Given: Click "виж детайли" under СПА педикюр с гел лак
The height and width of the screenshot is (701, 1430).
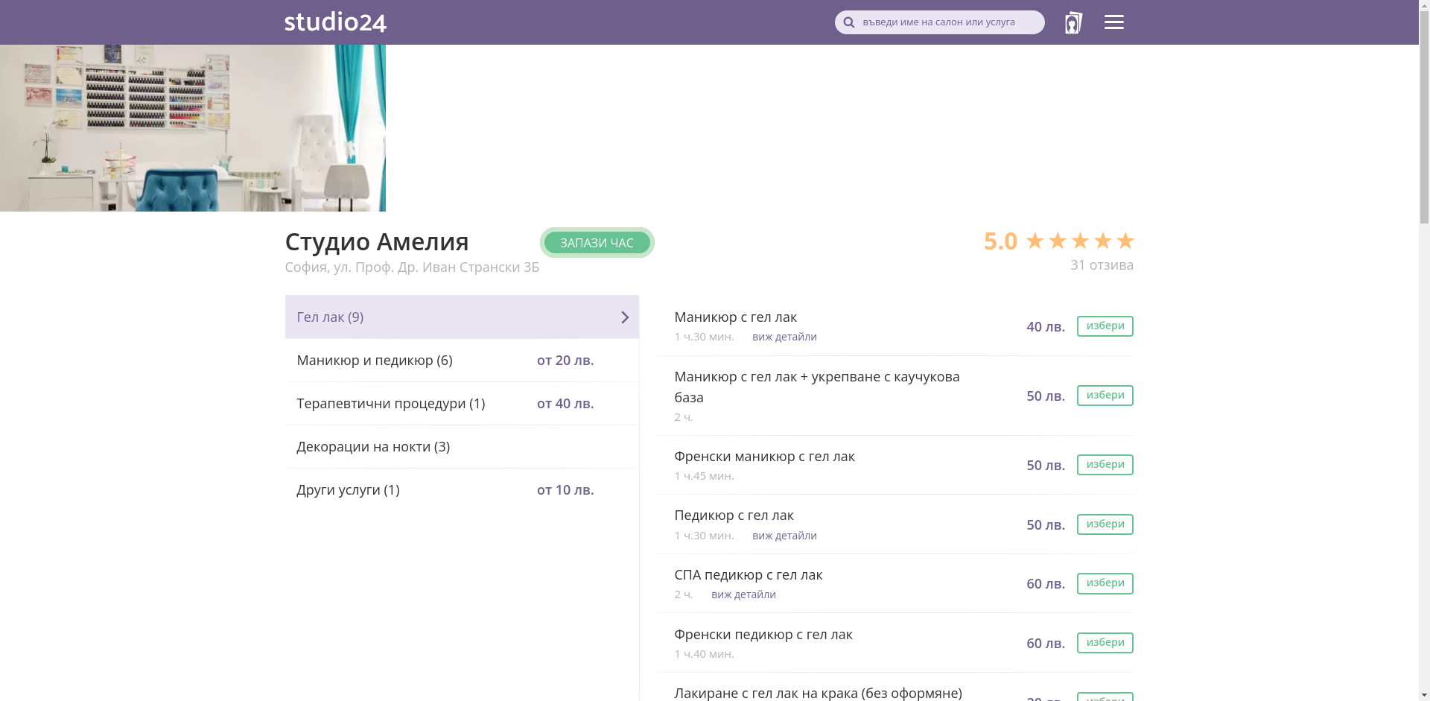Looking at the screenshot, I should pyautogui.click(x=743, y=594).
